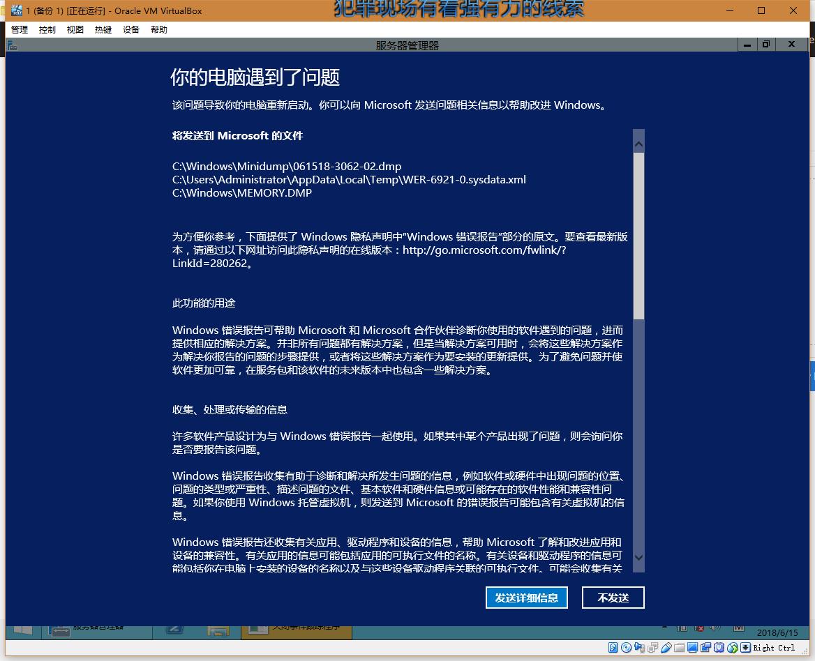Open the 帮助 menu

(x=159, y=29)
